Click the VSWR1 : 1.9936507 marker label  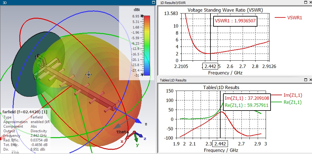[235, 21]
